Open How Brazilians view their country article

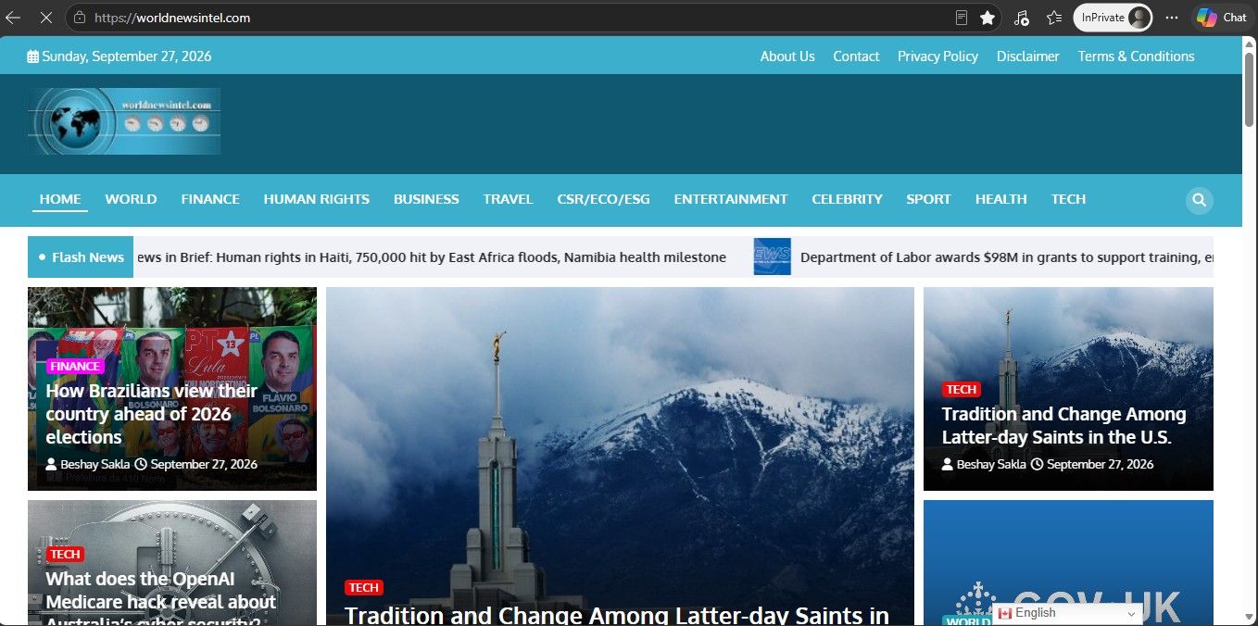[152, 414]
